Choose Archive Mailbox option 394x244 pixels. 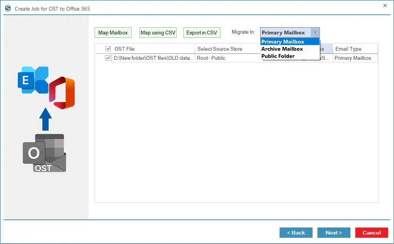[290, 49]
